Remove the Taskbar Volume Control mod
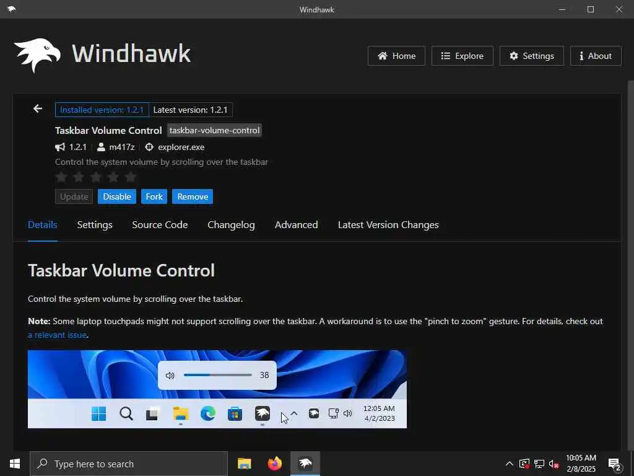The image size is (634, 476). click(193, 196)
